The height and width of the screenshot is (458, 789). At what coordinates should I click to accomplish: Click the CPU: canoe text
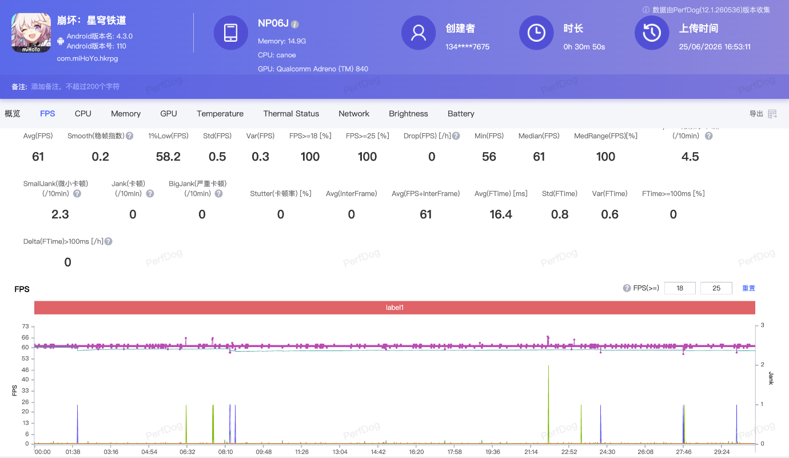tap(277, 55)
